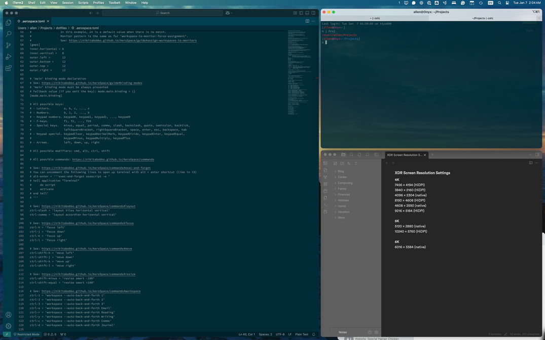
Task: Create a new note with the pencil icon
Action: point(336,163)
